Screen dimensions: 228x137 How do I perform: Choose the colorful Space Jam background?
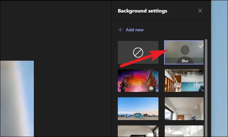pos(138,80)
